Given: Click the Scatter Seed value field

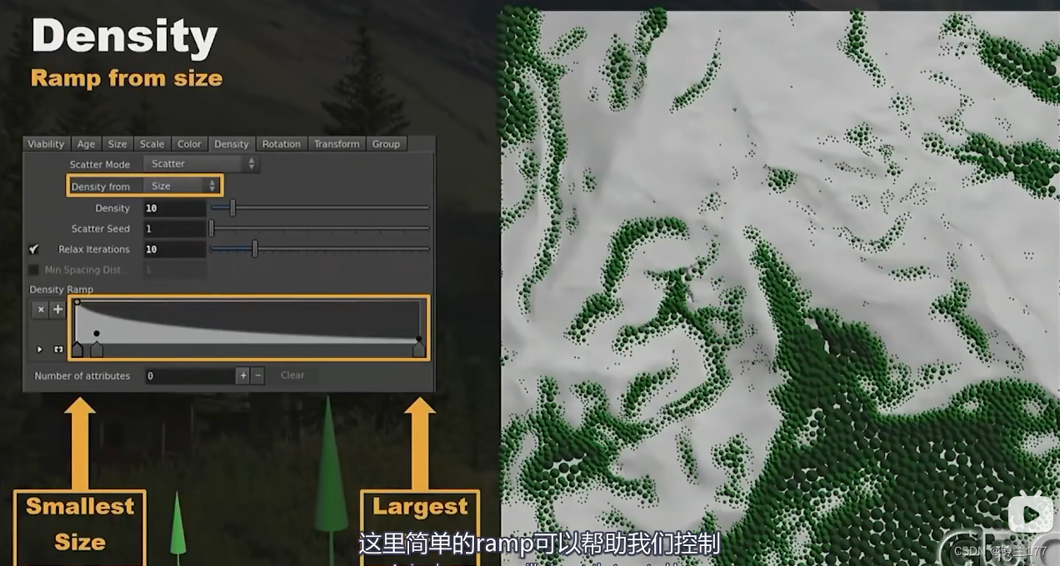Looking at the screenshot, I should click(175, 228).
